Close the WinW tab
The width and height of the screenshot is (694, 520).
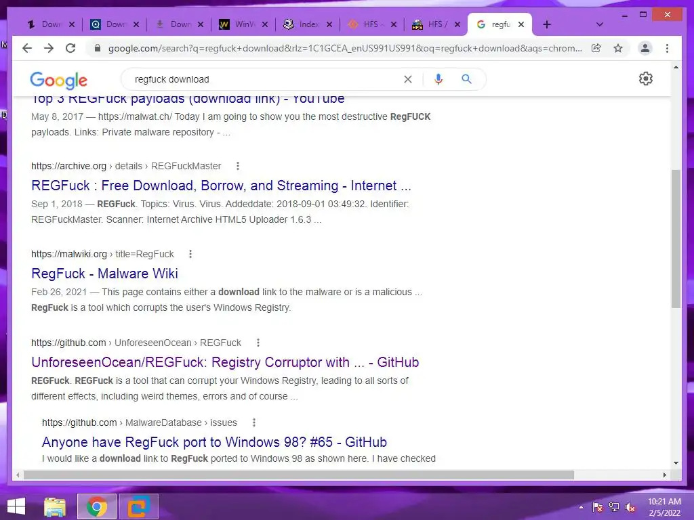point(265,24)
